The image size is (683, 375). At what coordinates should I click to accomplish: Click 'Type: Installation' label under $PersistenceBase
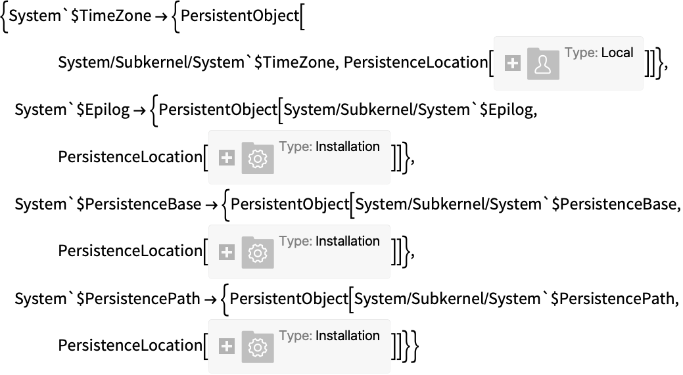pyautogui.click(x=329, y=241)
